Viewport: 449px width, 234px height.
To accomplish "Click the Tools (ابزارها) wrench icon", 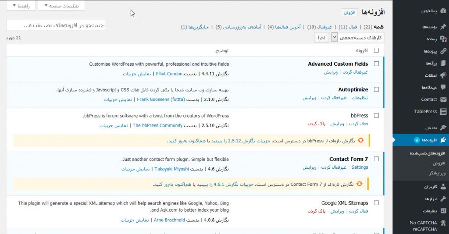I will (x=443, y=199).
